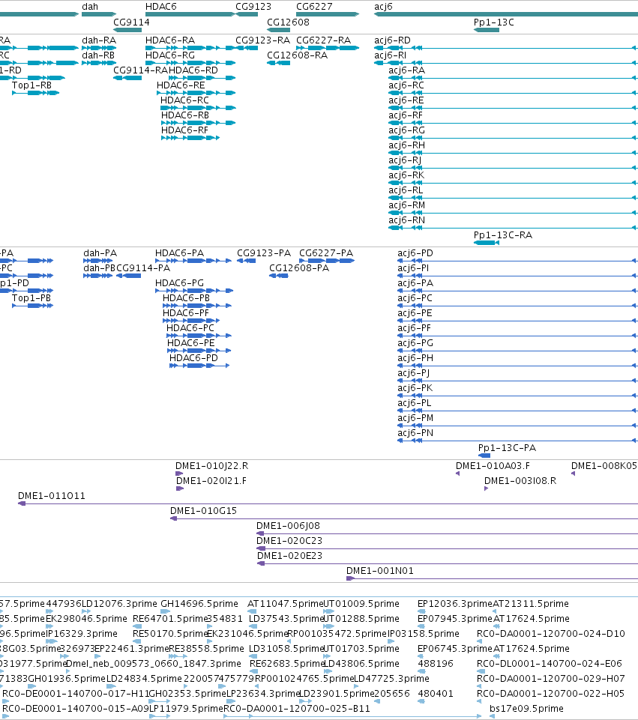This screenshot has width=638, height=720.
Task: Select EST label RC0-DA0001-120700-024-D10
Action: 551,634
